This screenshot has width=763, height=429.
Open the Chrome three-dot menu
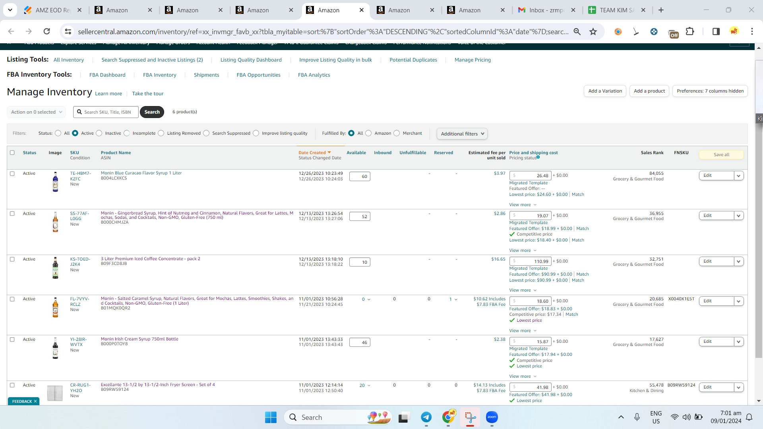(752, 31)
